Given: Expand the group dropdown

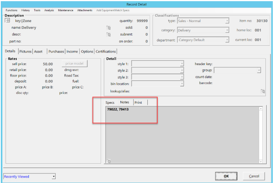Looking at the screenshot, I should [x=258, y=70].
